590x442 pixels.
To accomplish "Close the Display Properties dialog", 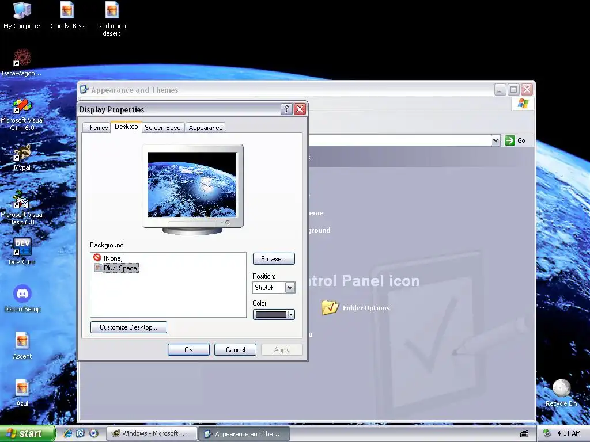I will (300, 109).
